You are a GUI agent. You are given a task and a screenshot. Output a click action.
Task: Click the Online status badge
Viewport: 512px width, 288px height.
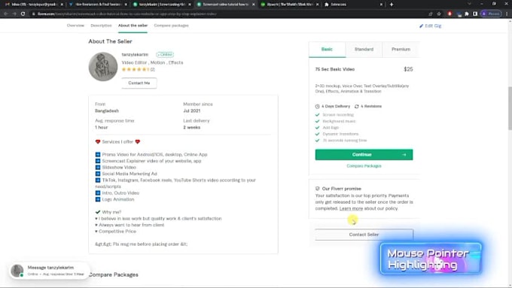click(x=165, y=54)
